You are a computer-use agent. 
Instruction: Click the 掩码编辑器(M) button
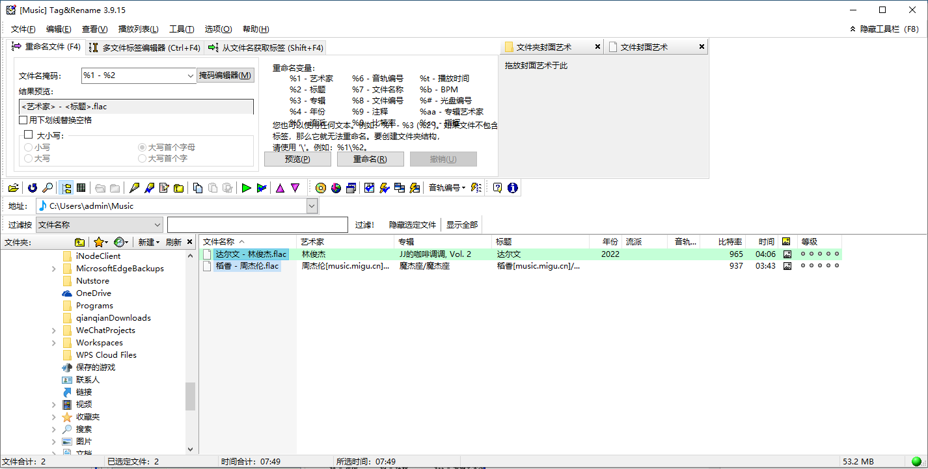(225, 75)
